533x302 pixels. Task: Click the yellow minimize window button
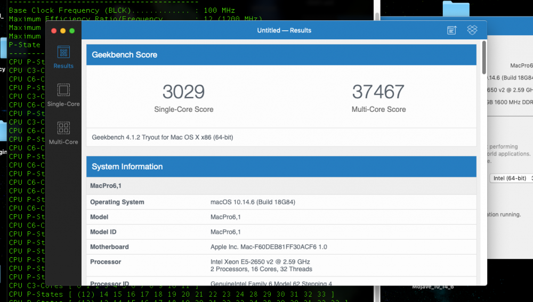pyautogui.click(x=63, y=30)
